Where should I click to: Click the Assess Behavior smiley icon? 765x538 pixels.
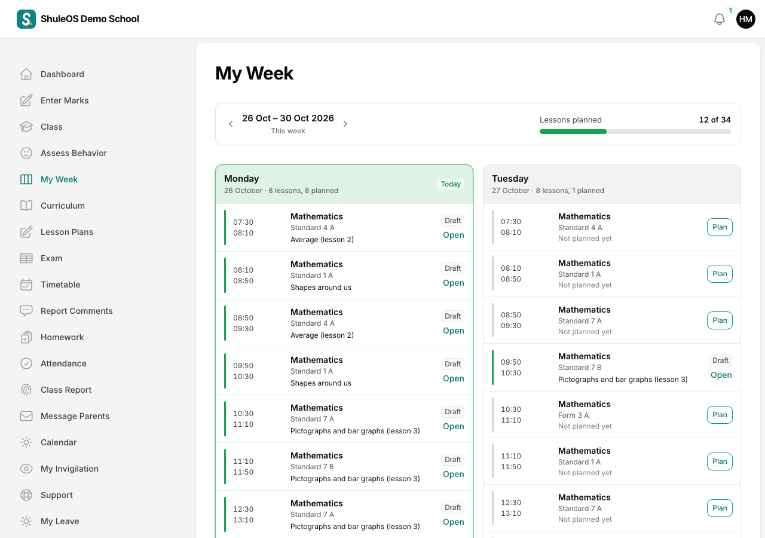26,153
